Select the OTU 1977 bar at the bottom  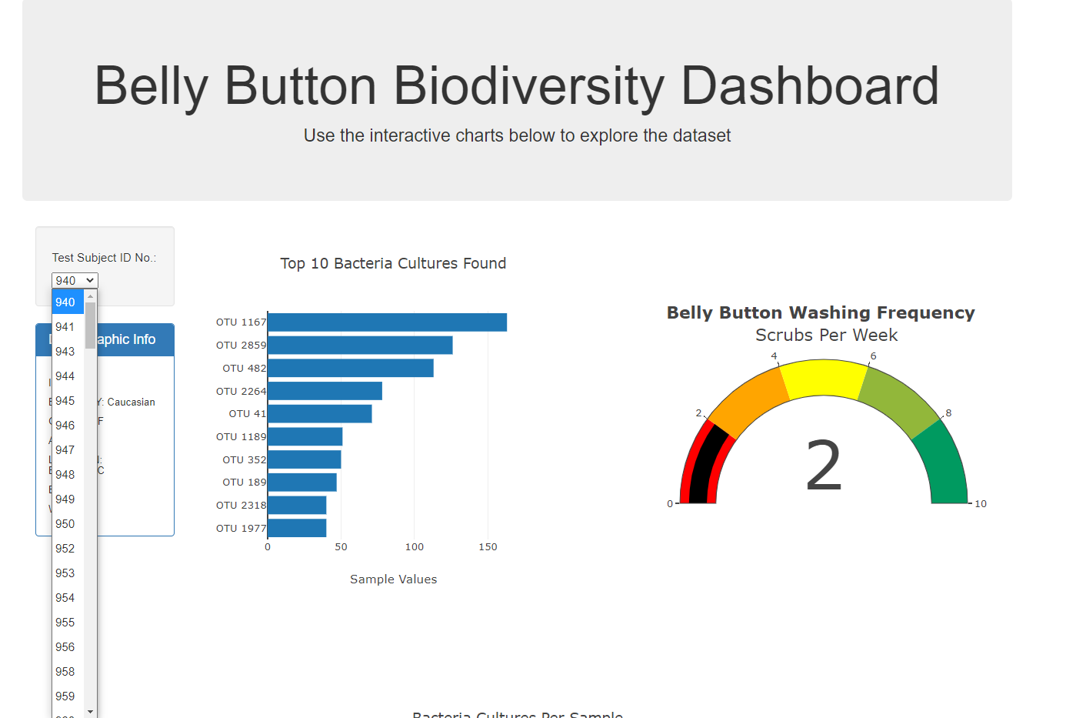coord(296,528)
